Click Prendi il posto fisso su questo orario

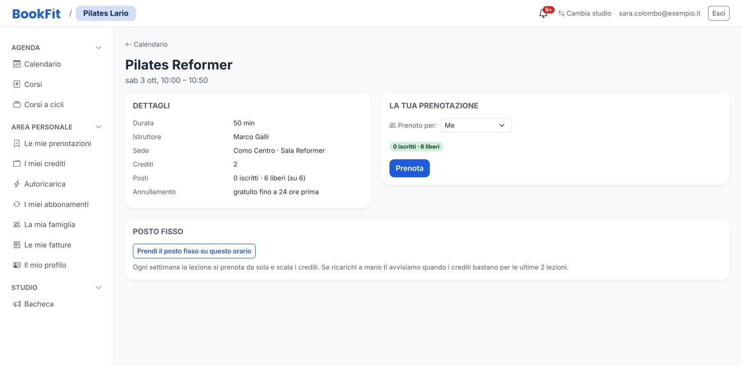pos(194,251)
